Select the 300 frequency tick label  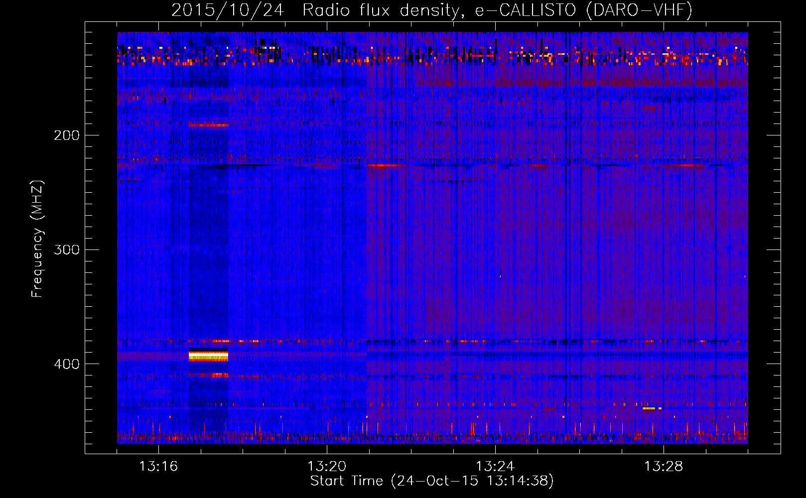click(67, 249)
